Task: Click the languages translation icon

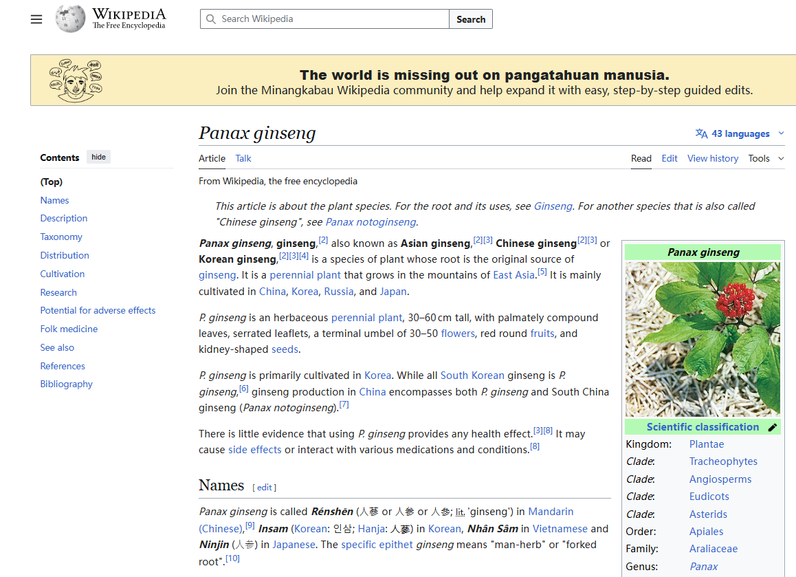Action: (x=701, y=133)
